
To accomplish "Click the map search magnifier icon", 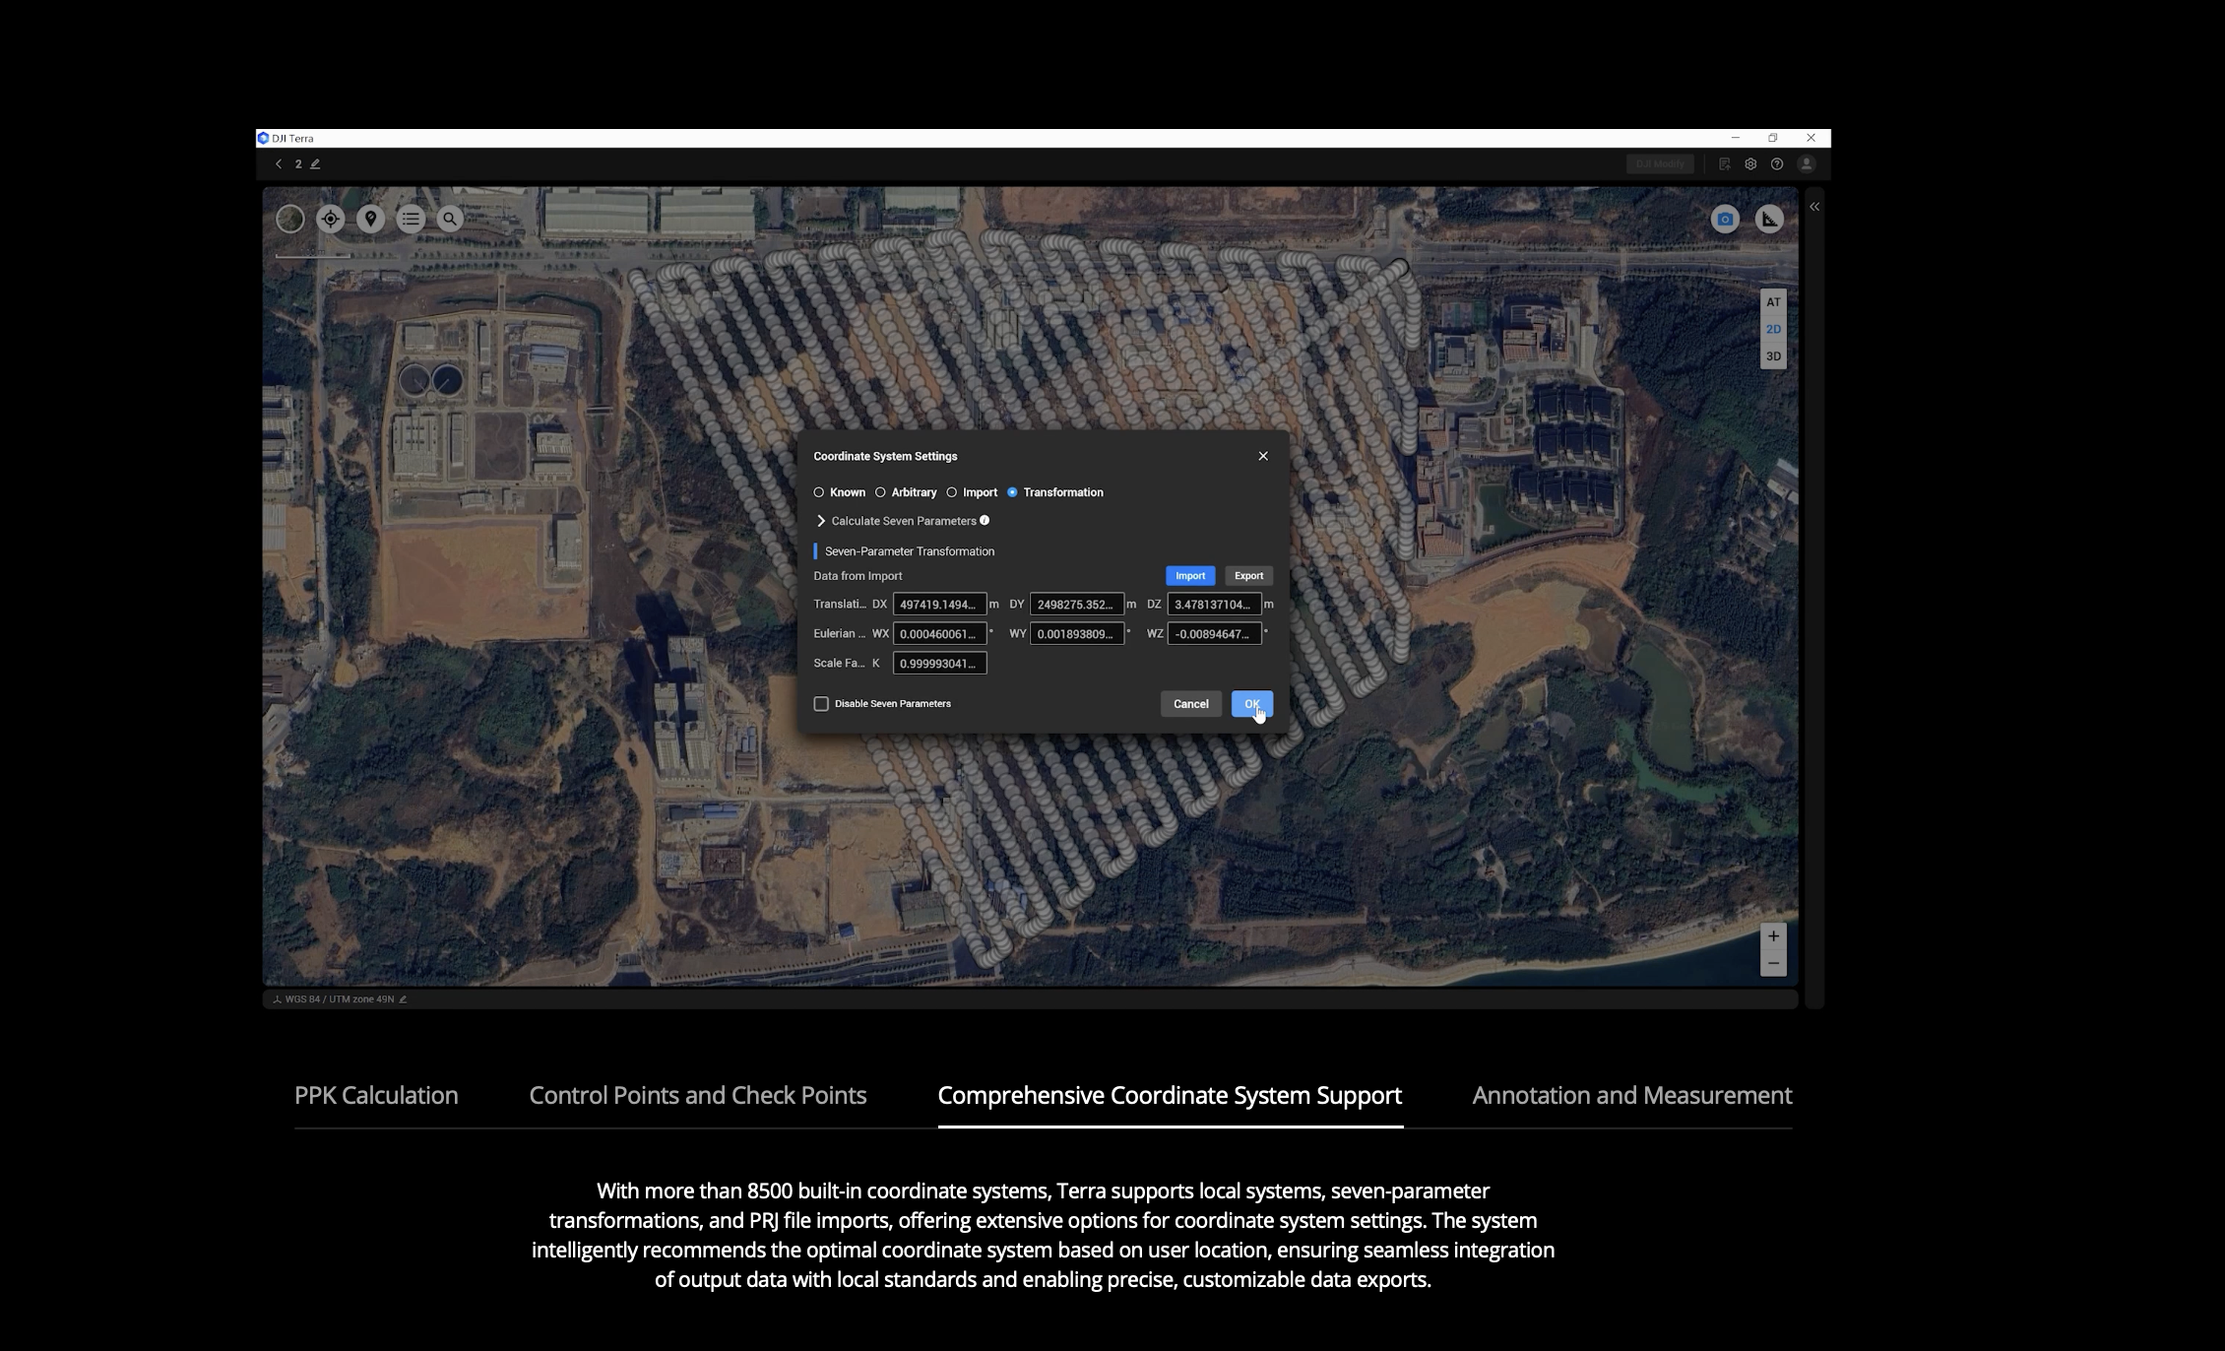I will click(x=450, y=219).
